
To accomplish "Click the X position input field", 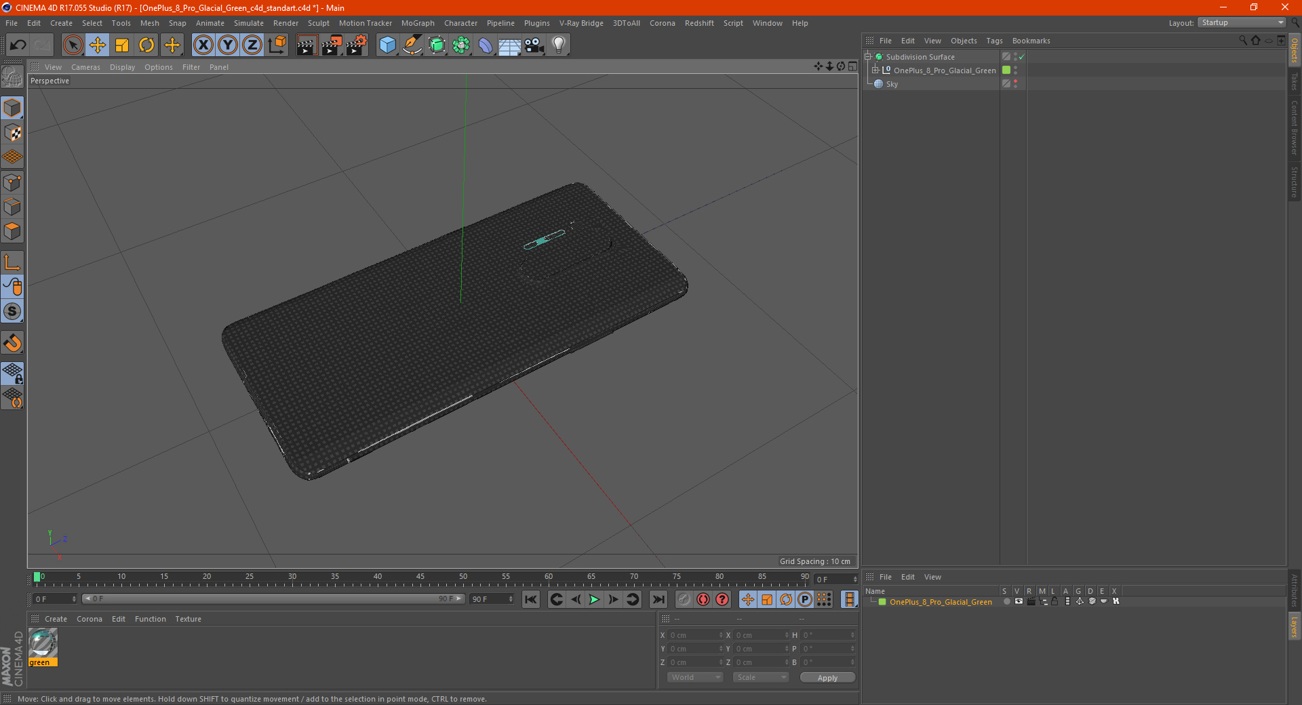I will [x=696, y=635].
